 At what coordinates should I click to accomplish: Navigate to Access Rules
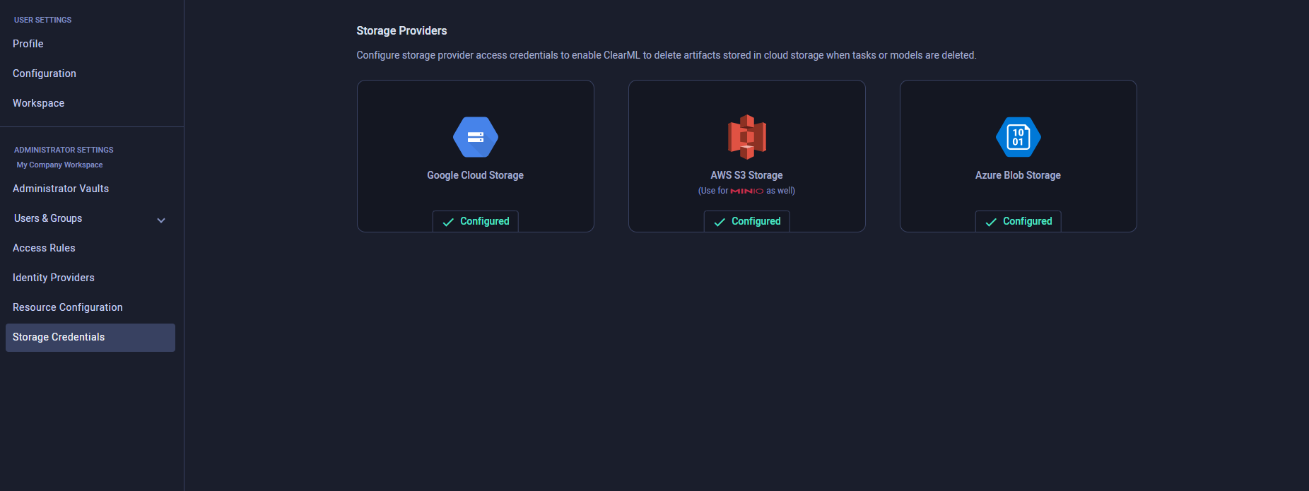tap(44, 248)
